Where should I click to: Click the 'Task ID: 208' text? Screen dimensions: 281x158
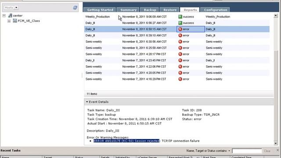(192, 110)
